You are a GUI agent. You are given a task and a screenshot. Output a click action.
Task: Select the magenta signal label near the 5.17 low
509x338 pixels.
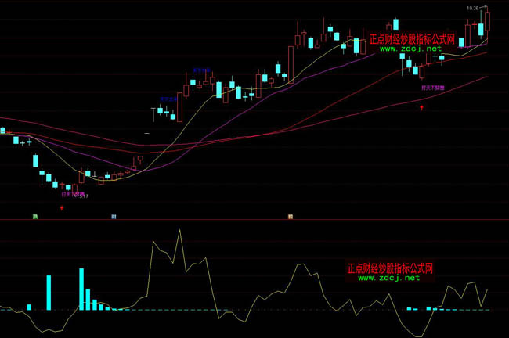72,193
